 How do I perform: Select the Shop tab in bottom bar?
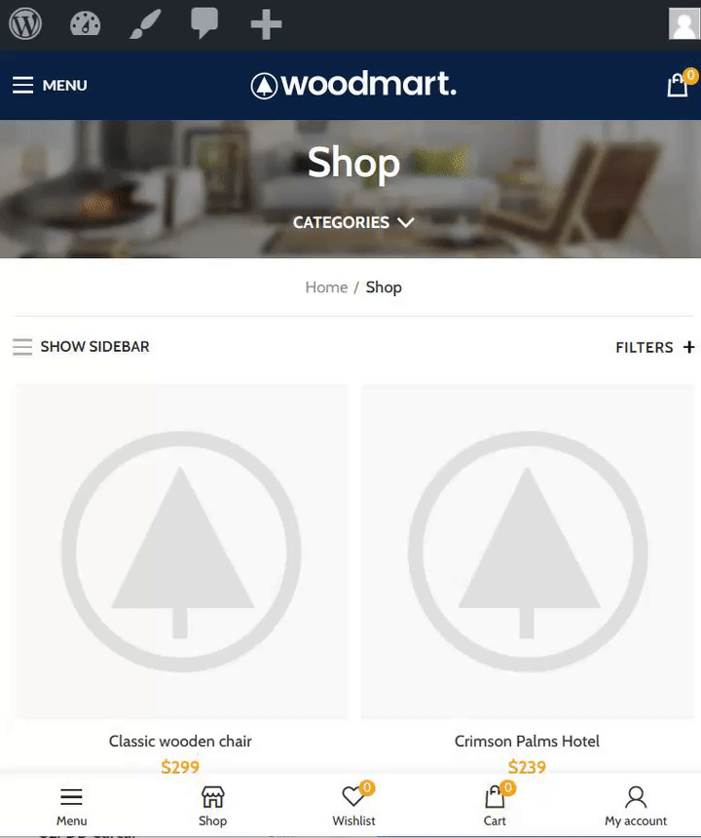[212, 806]
